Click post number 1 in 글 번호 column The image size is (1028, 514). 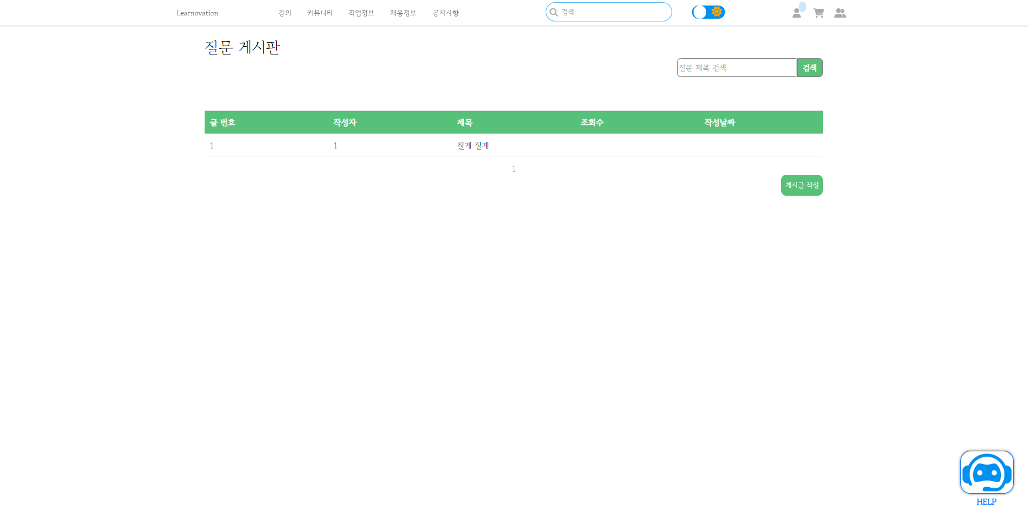212,145
